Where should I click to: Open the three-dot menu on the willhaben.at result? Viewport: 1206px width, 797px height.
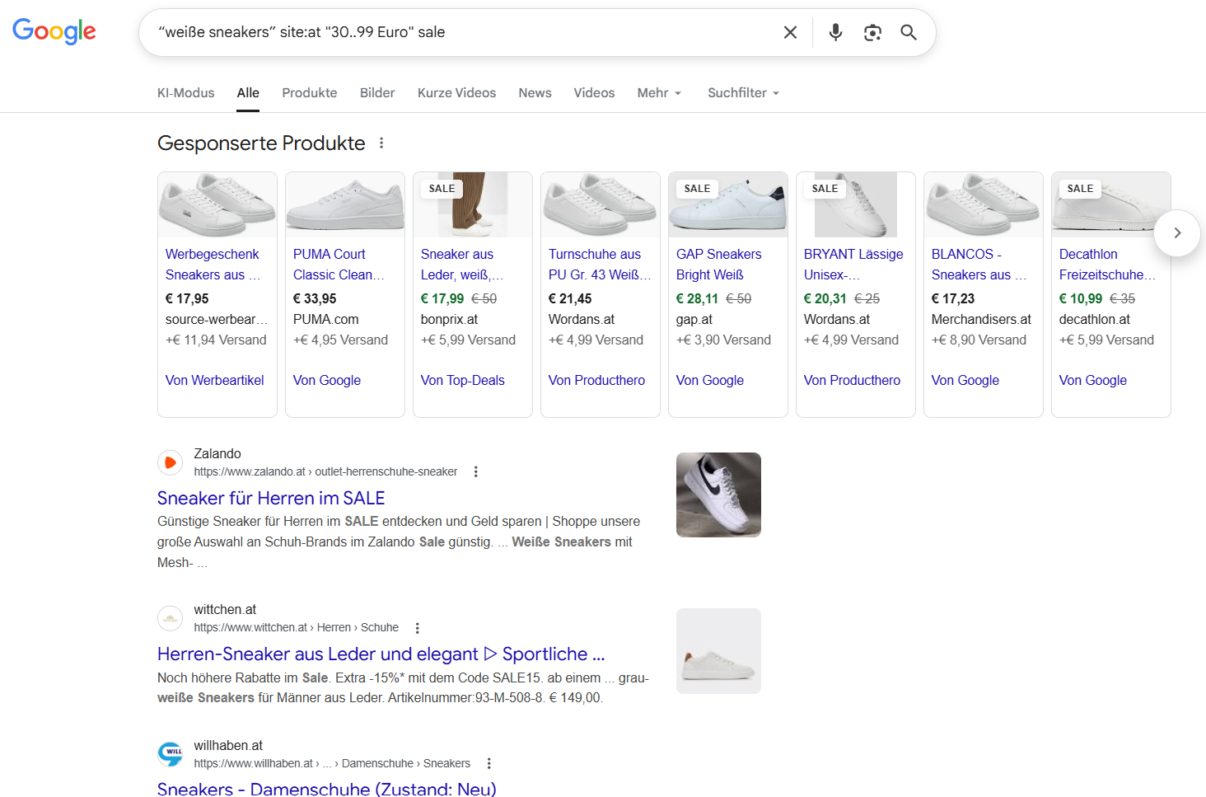[x=488, y=763]
